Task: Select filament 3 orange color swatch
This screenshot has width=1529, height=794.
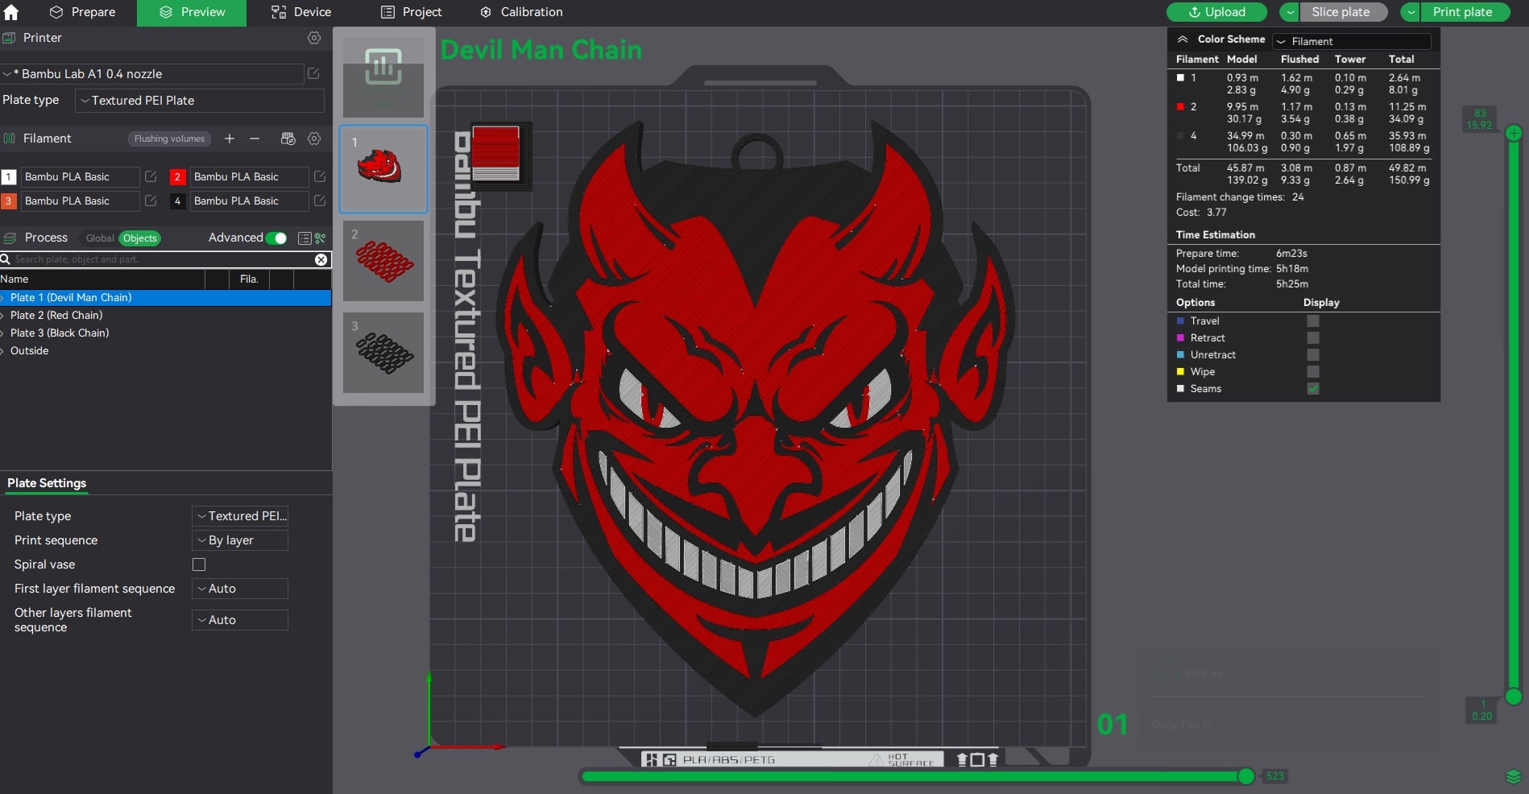Action: (x=9, y=201)
